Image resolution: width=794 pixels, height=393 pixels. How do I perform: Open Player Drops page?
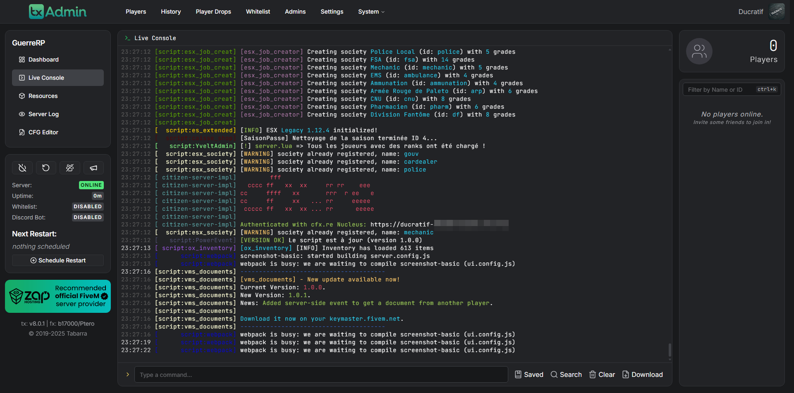tap(213, 12)
